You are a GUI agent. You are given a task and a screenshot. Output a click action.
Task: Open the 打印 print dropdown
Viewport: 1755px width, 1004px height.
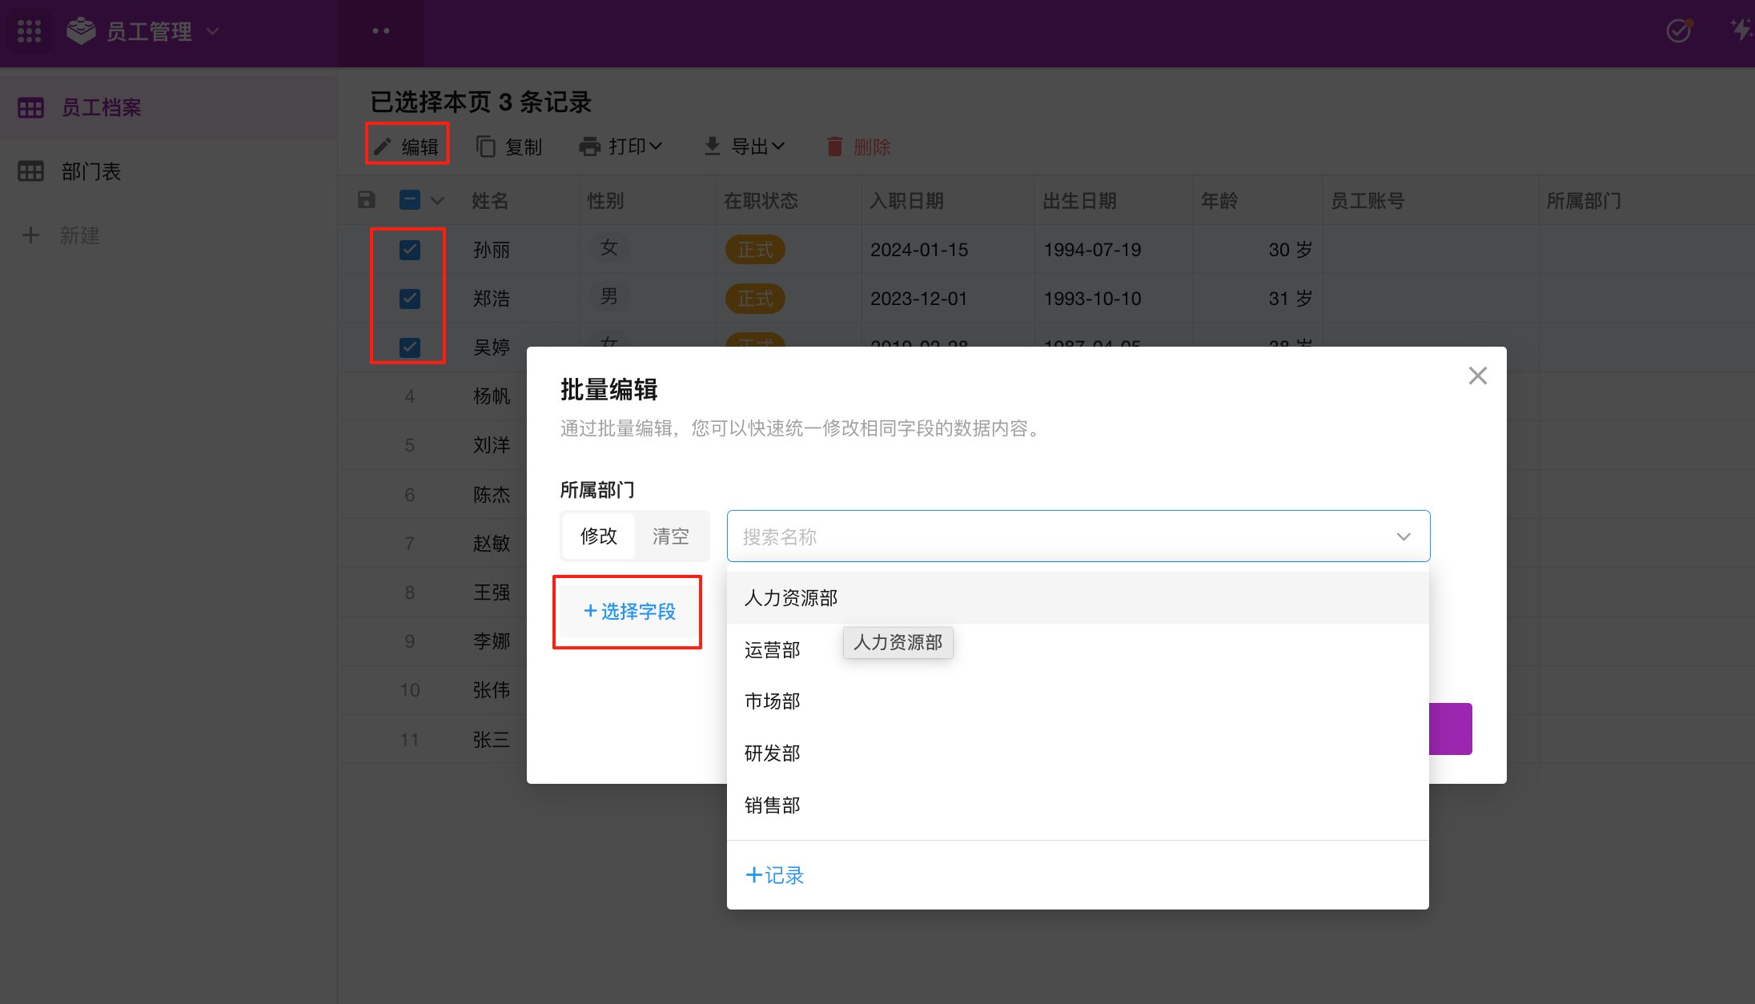(621, 147)
